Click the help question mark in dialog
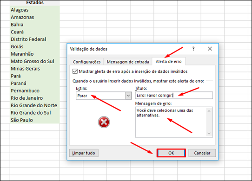Viewport: 252px width, 181px height. pos(193,49)
